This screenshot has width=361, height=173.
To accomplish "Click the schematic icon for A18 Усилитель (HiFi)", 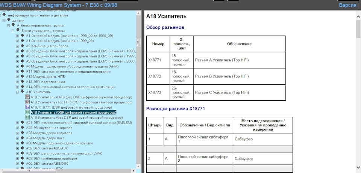I will pos(27,97).
